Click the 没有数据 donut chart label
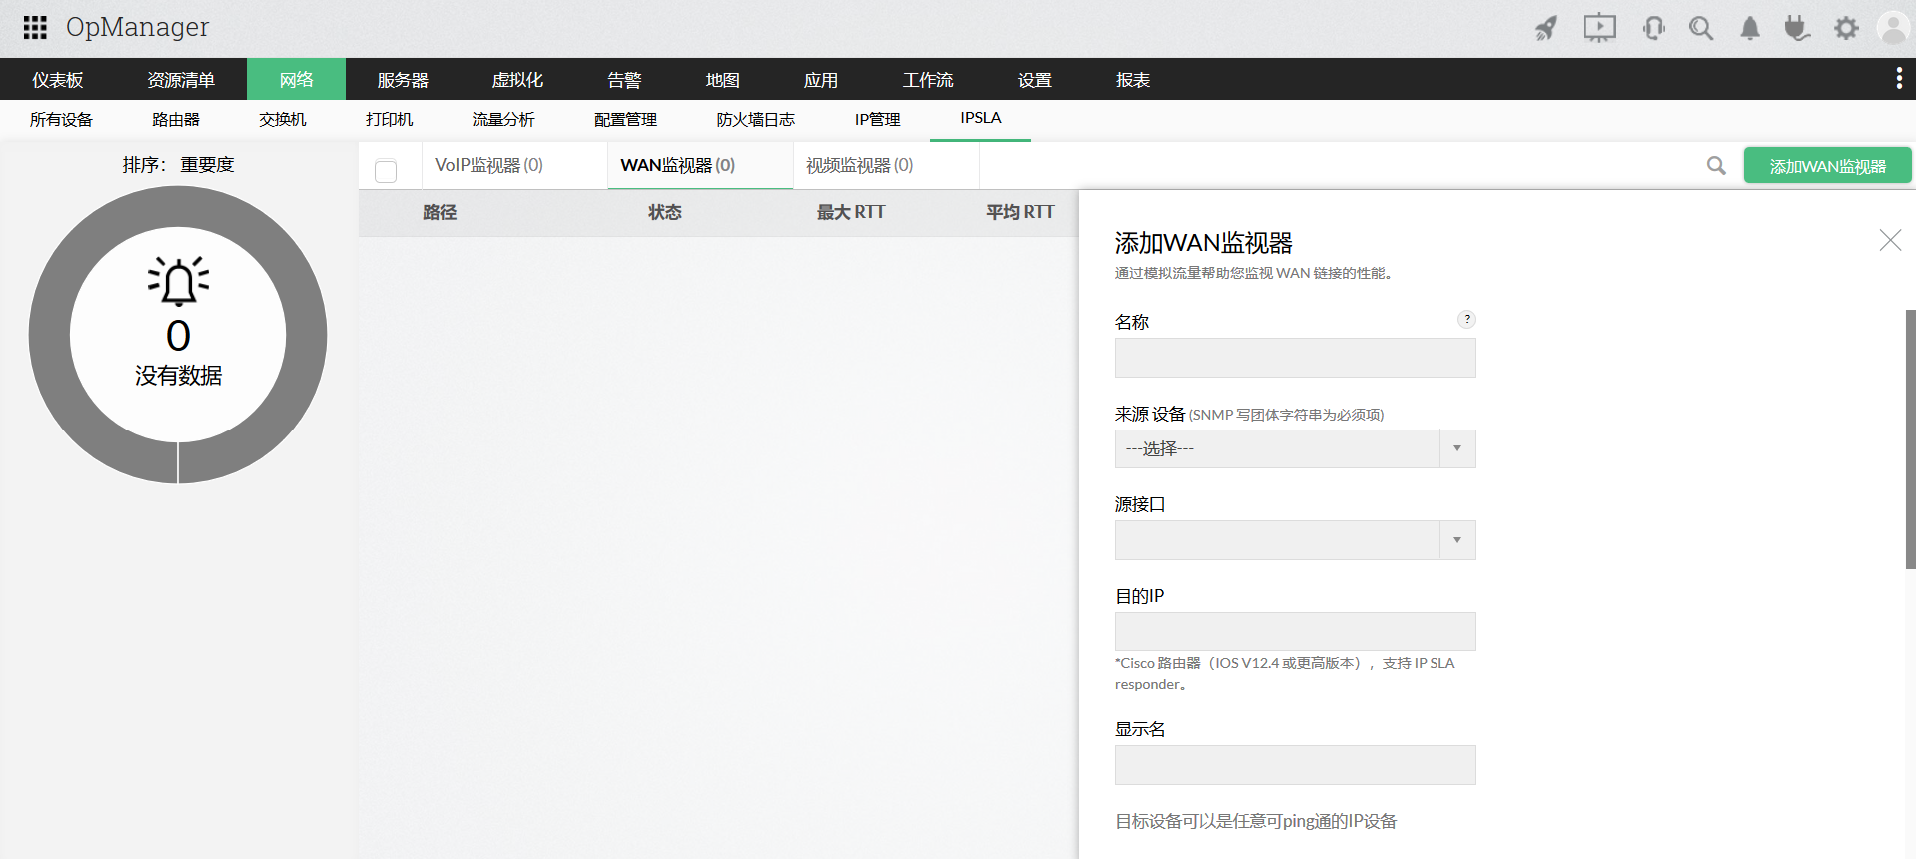Screen dimensions: 1916x859 [x=178, y=376]
